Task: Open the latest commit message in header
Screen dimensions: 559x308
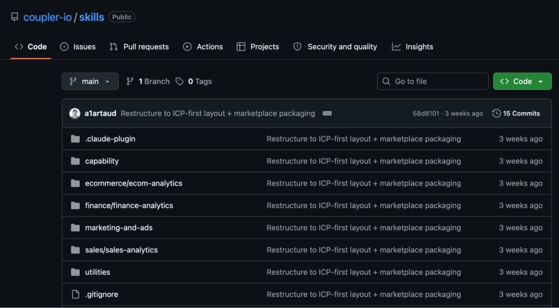Action: [x=218, y=113]
